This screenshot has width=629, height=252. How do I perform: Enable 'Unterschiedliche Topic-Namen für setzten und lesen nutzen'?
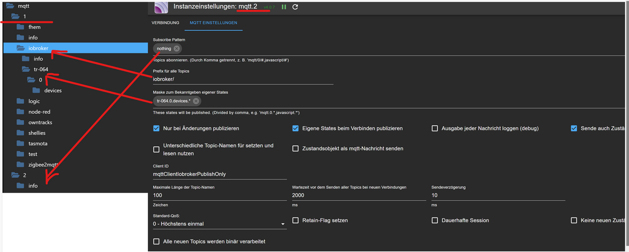[x=156, y=149]
